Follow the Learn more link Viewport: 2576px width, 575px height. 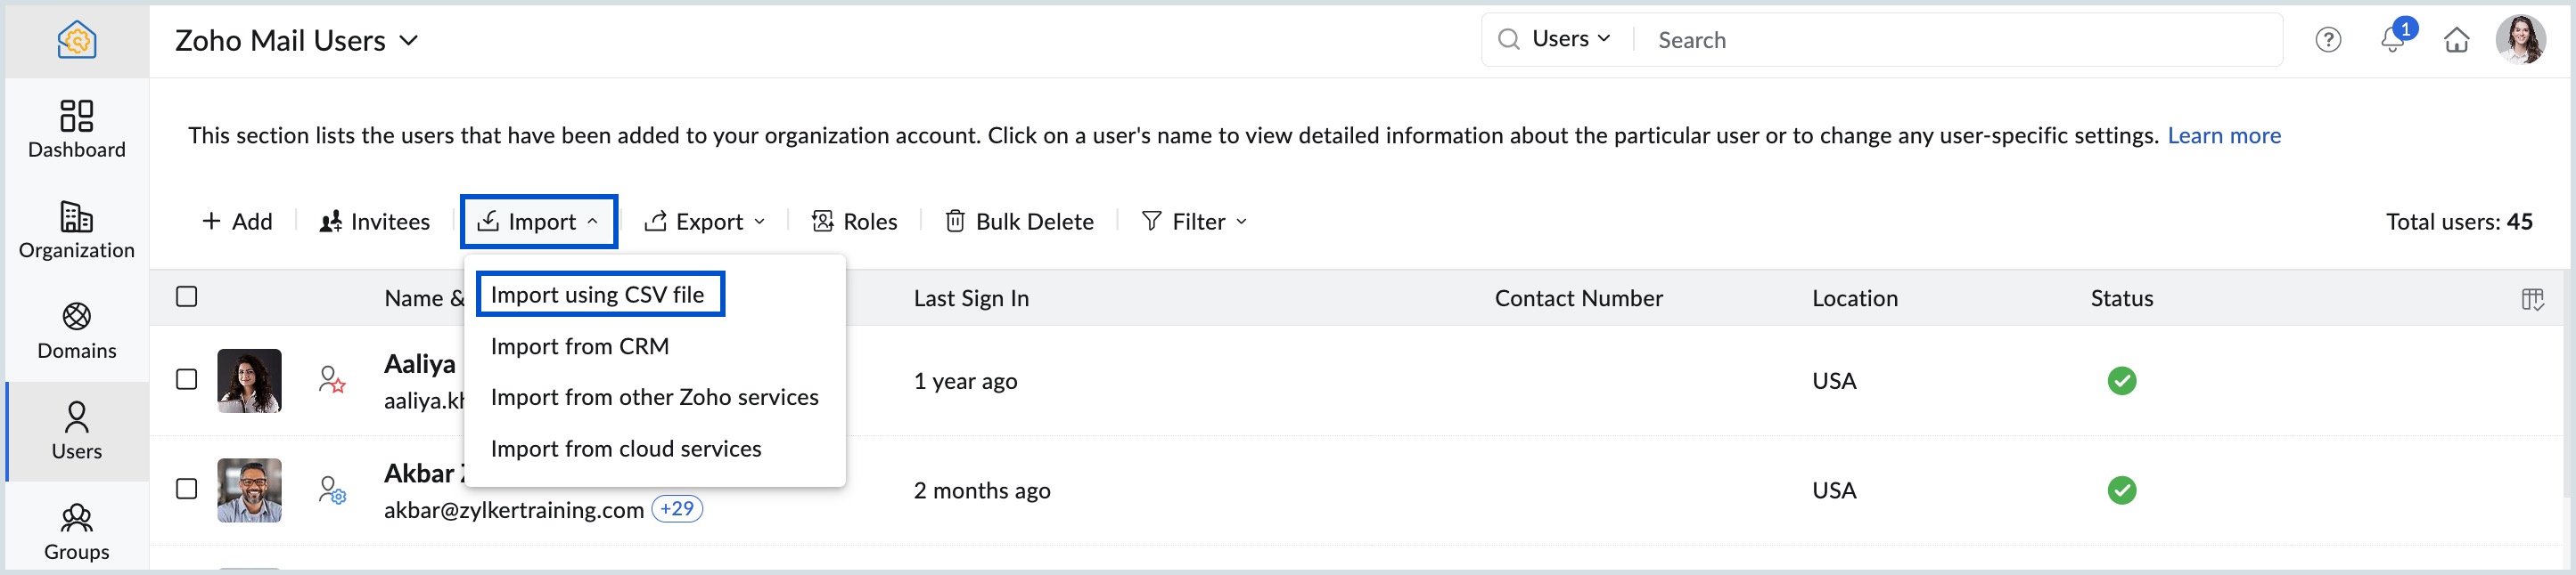(x=2224, y=136)
